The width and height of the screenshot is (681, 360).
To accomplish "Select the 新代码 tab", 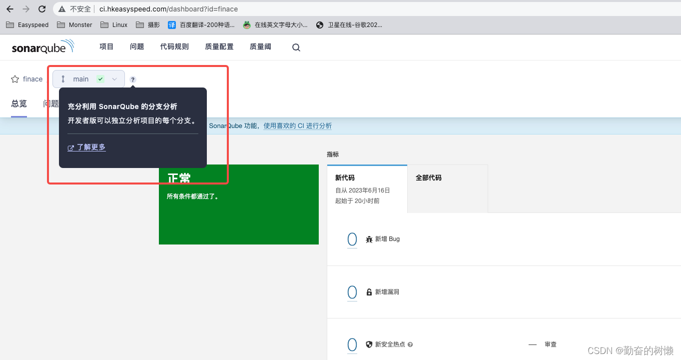I will pyautogui.click(x=367, y=189).
